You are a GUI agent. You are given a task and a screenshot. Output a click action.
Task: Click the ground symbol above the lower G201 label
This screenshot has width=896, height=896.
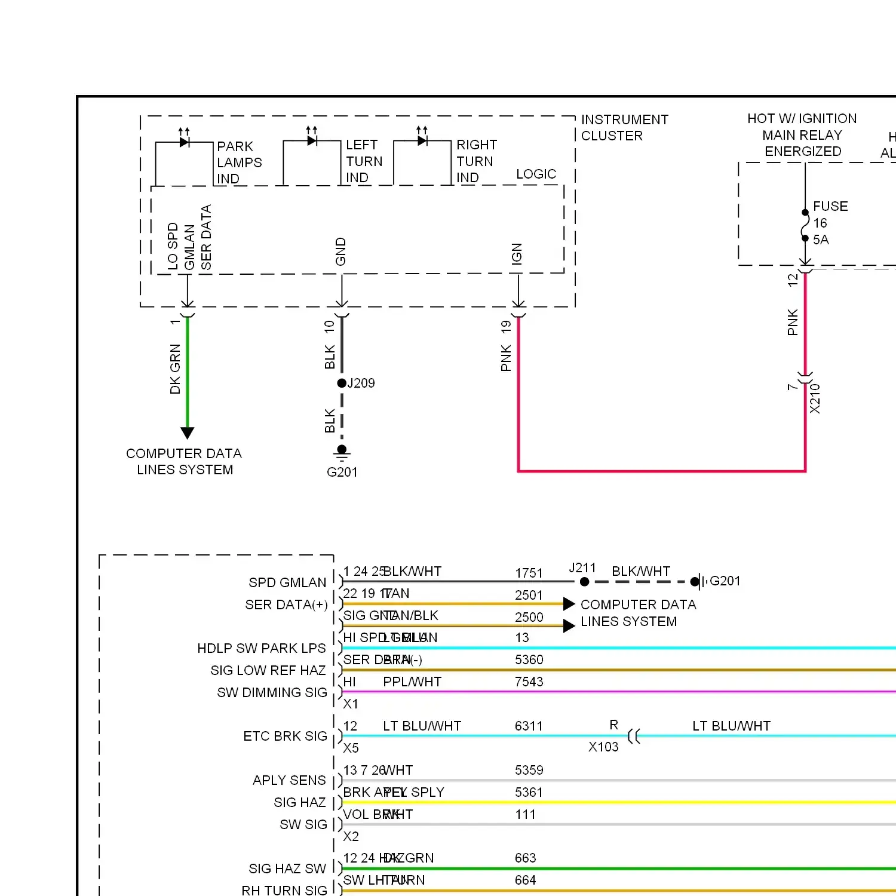tap(342, 453)
